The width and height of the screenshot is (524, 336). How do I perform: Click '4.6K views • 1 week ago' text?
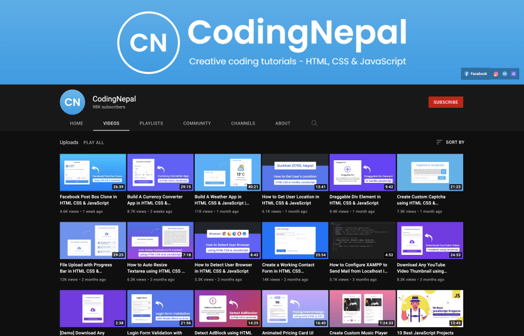(x=81, y=211)
